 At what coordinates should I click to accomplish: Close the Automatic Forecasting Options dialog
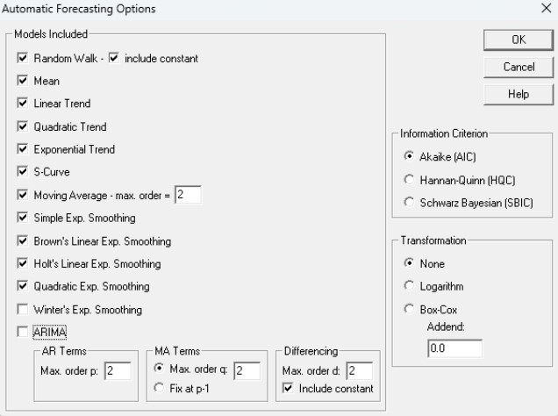coord(546,9)
